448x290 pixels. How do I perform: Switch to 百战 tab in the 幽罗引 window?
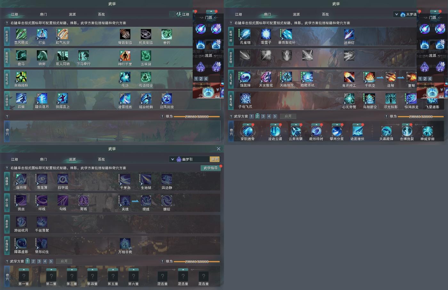tap(101, 159)
